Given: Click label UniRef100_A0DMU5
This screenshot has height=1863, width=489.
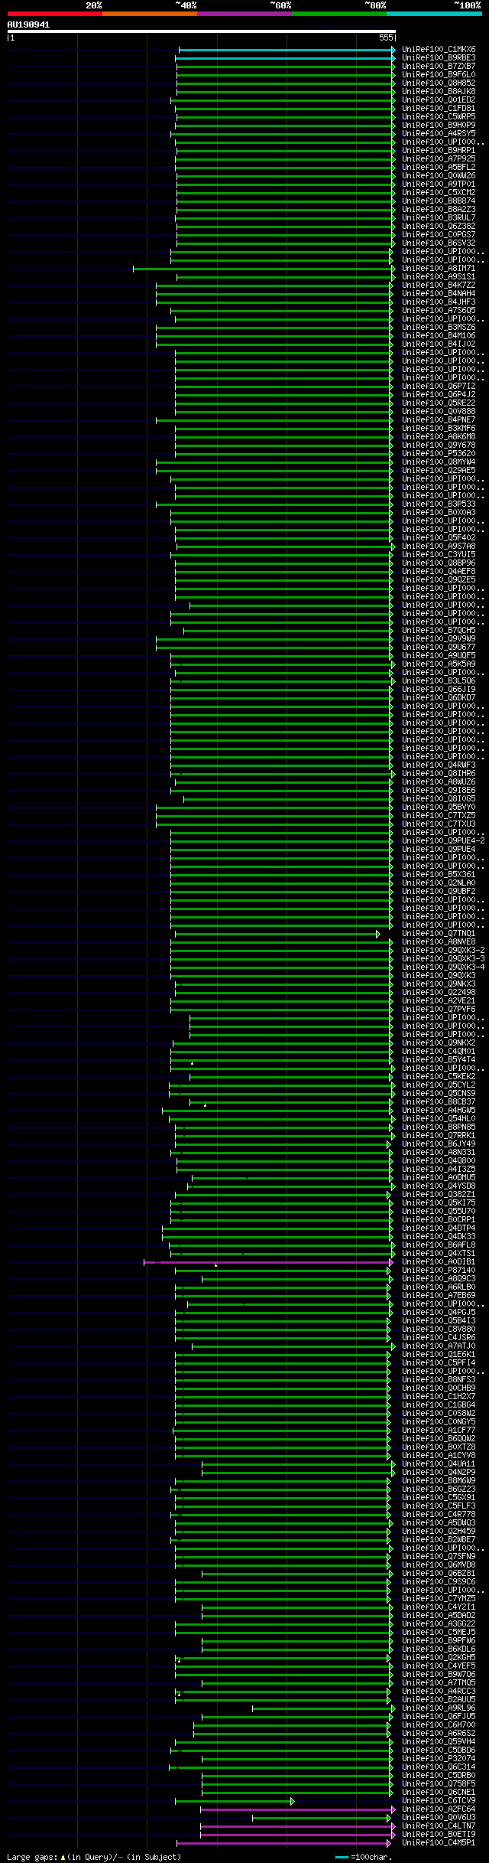Looking at the screenshot, I should click(439, 1178).
